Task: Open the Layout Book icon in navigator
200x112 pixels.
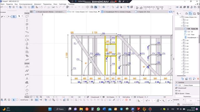Action: (x=194, y=13)
